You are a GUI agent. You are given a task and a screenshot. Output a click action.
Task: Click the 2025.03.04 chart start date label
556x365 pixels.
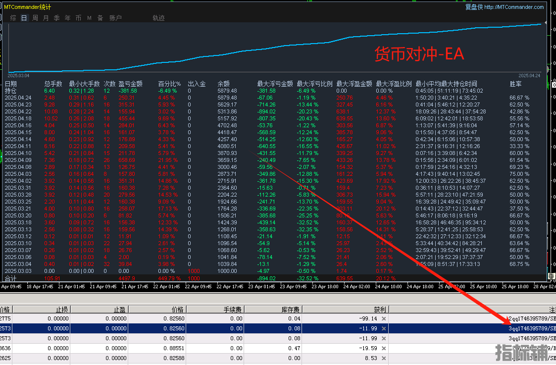[18, 76]
